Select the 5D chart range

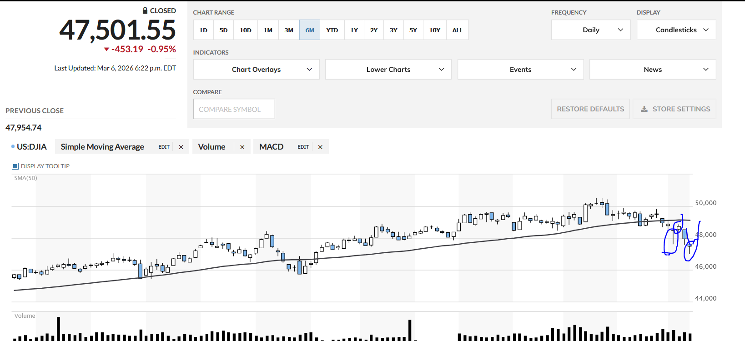223,30
